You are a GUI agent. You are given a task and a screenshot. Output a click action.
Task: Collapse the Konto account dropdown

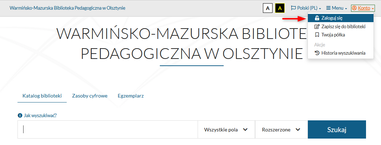[363, 8]
